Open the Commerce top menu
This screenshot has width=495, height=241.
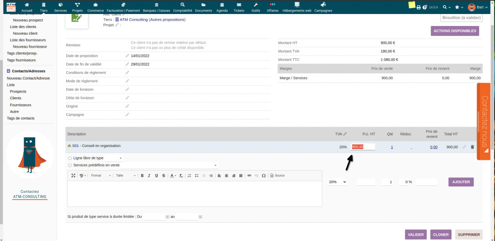[x=95, y=7]
